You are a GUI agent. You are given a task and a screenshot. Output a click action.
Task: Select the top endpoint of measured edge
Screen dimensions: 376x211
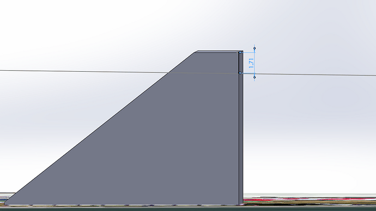pos(240,52)
